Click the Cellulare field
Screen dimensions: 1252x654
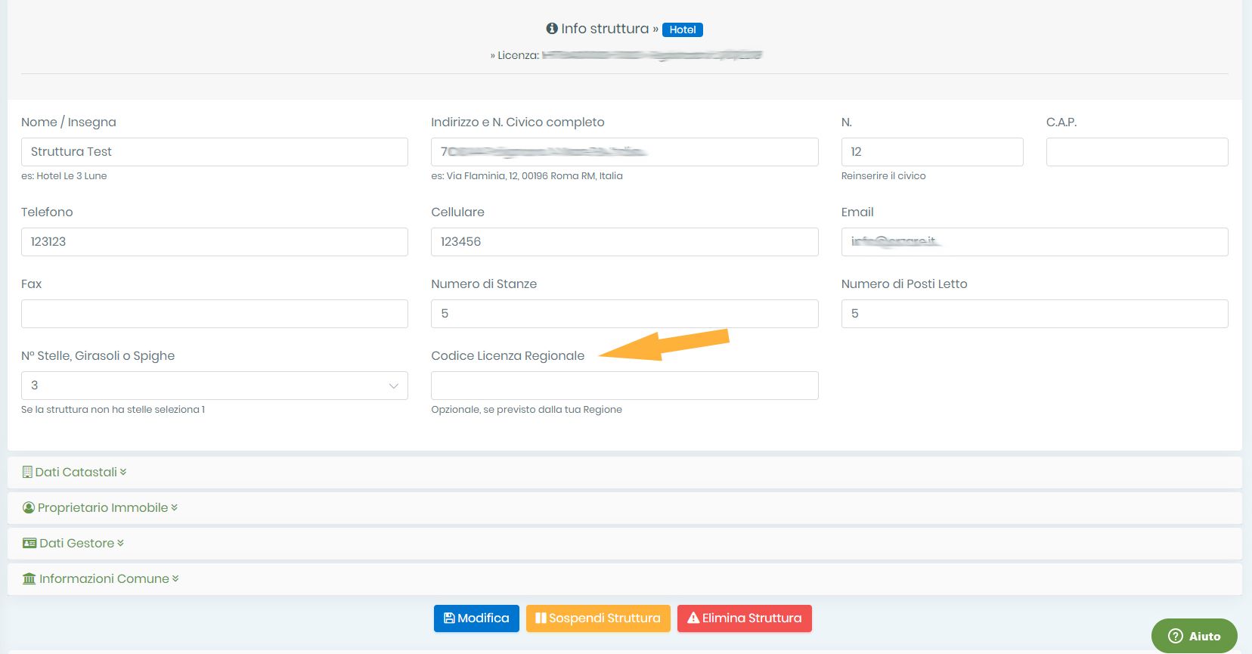click(x=624, y=242)
